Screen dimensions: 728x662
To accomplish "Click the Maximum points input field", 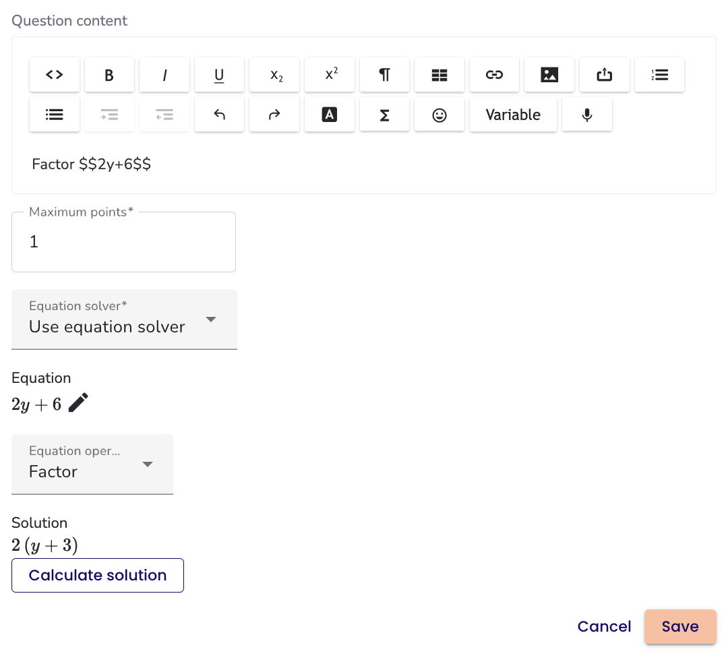I will 124,242.
